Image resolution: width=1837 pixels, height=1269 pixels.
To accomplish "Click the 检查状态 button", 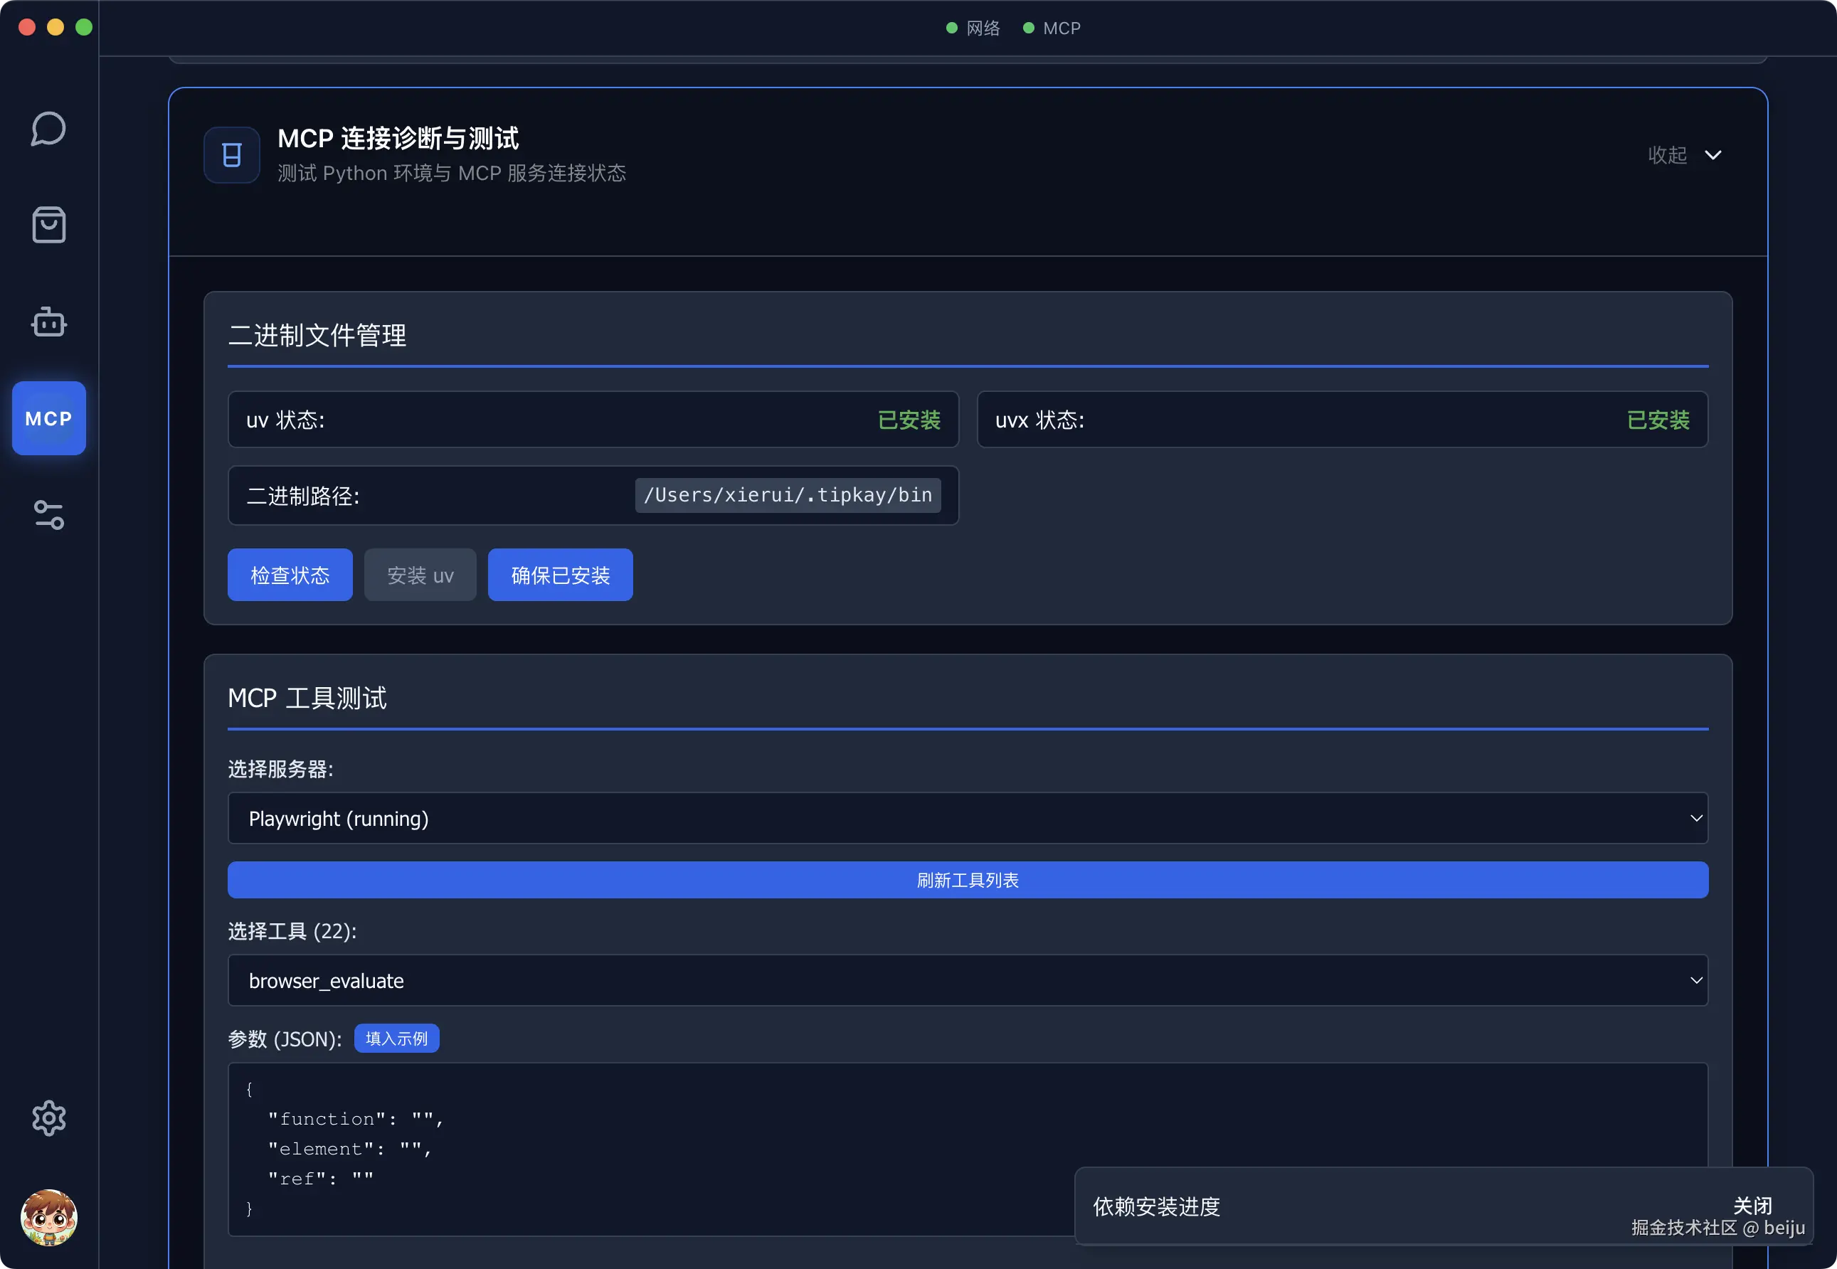I will click(290, 575).
